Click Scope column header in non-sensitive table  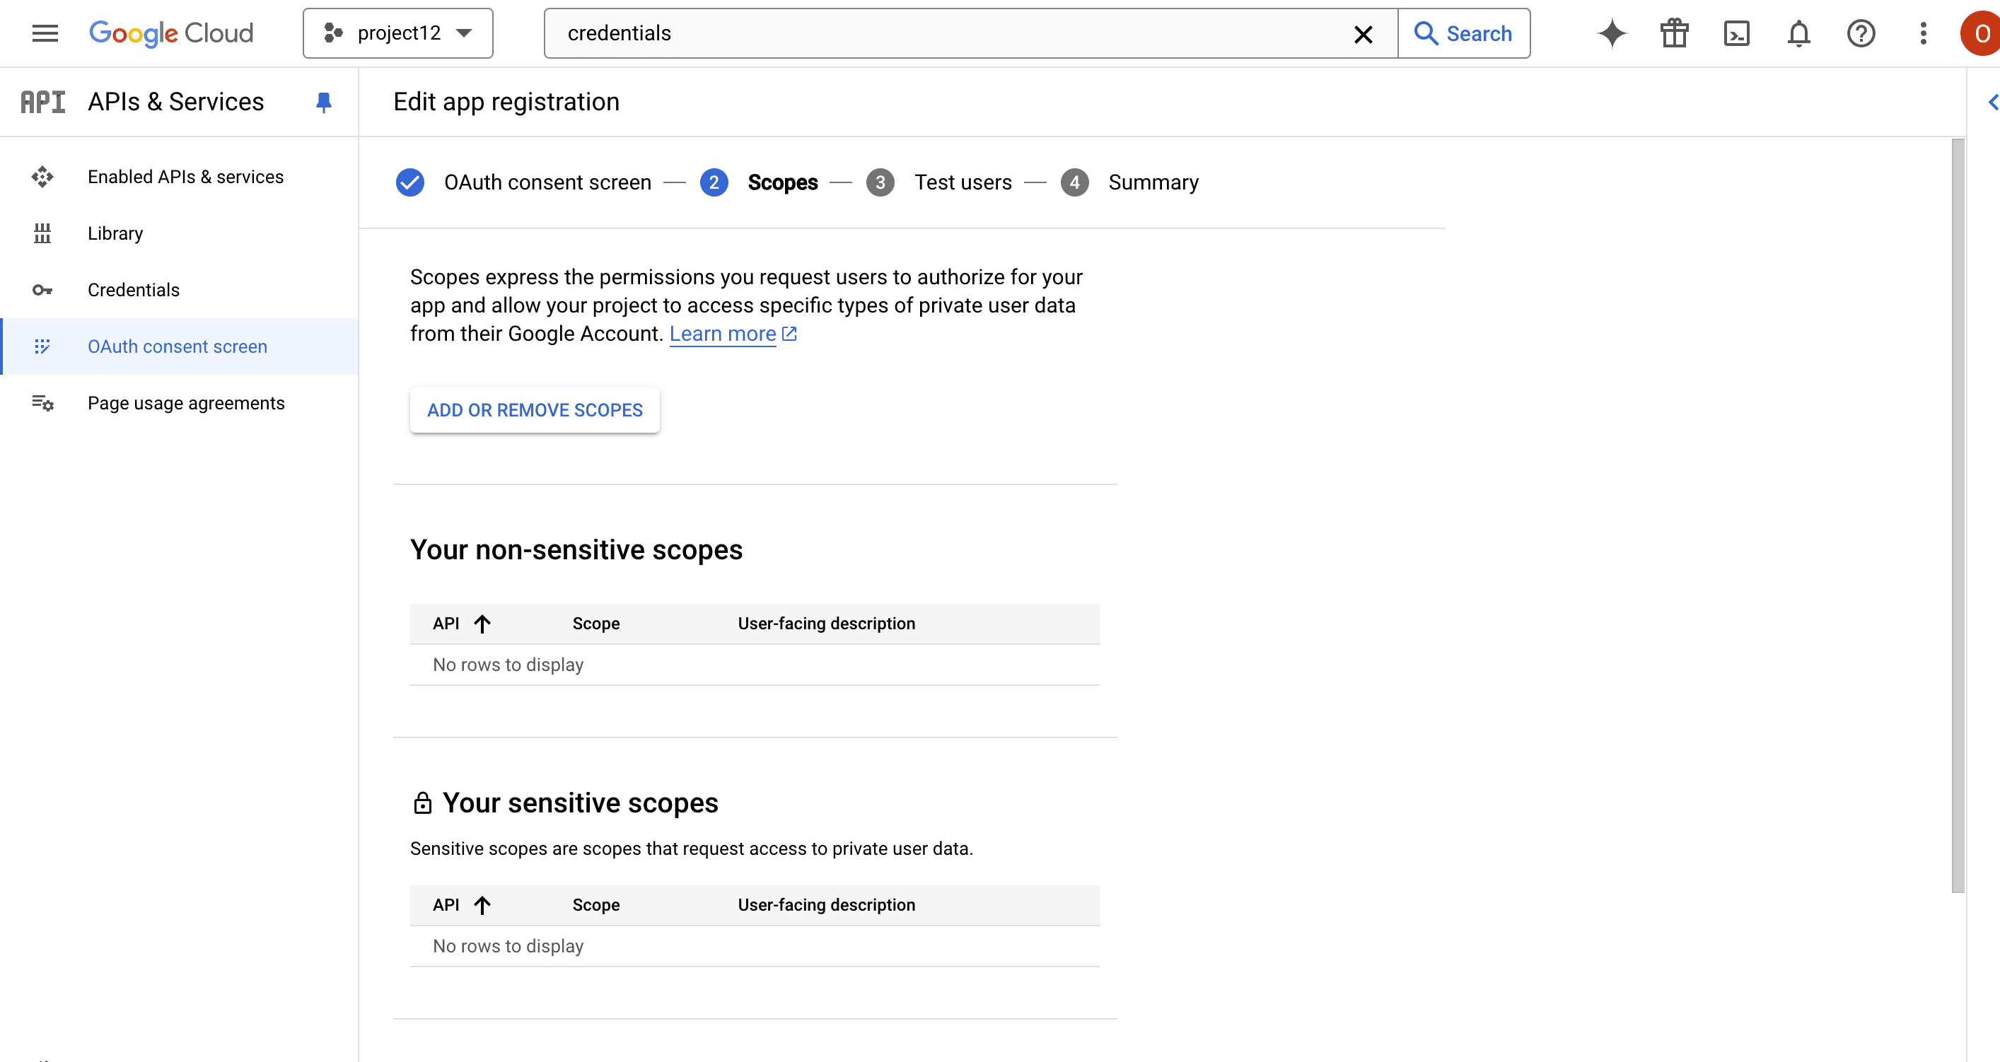[x=596, y=624]
